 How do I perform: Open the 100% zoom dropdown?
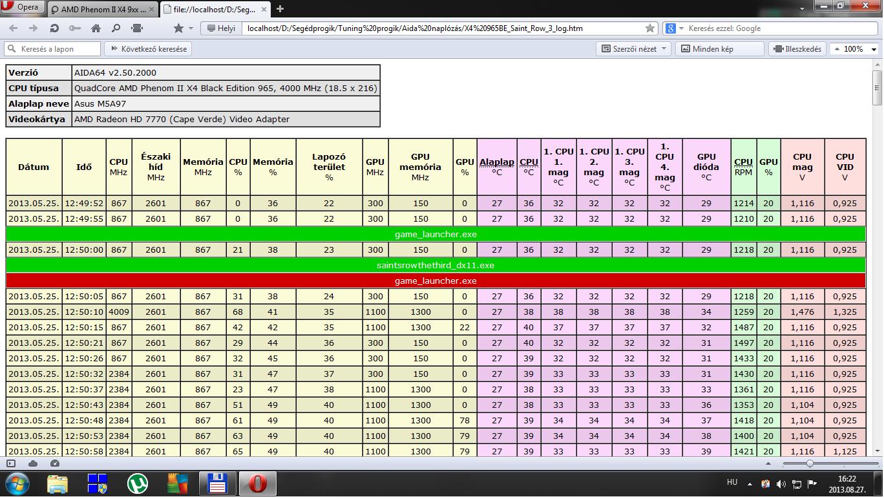[854, 48]
